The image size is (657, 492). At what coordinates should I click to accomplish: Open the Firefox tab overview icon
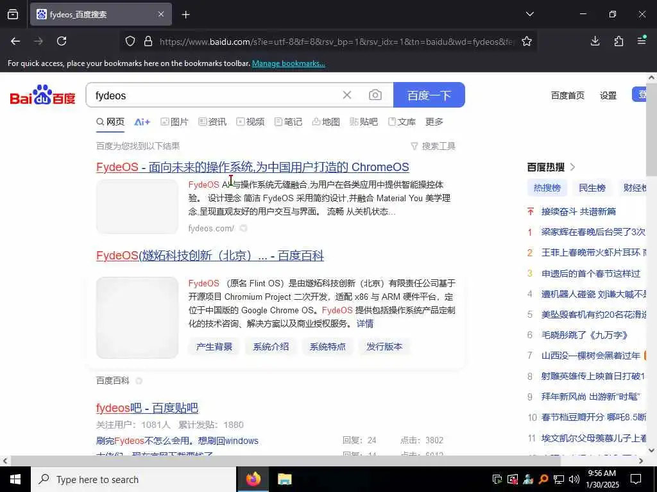[13, 14]
